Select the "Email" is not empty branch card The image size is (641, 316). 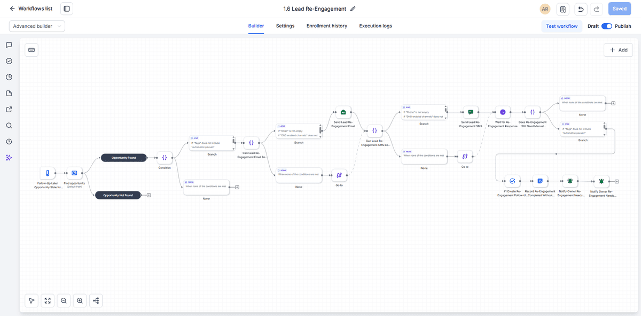click(299, 132)
